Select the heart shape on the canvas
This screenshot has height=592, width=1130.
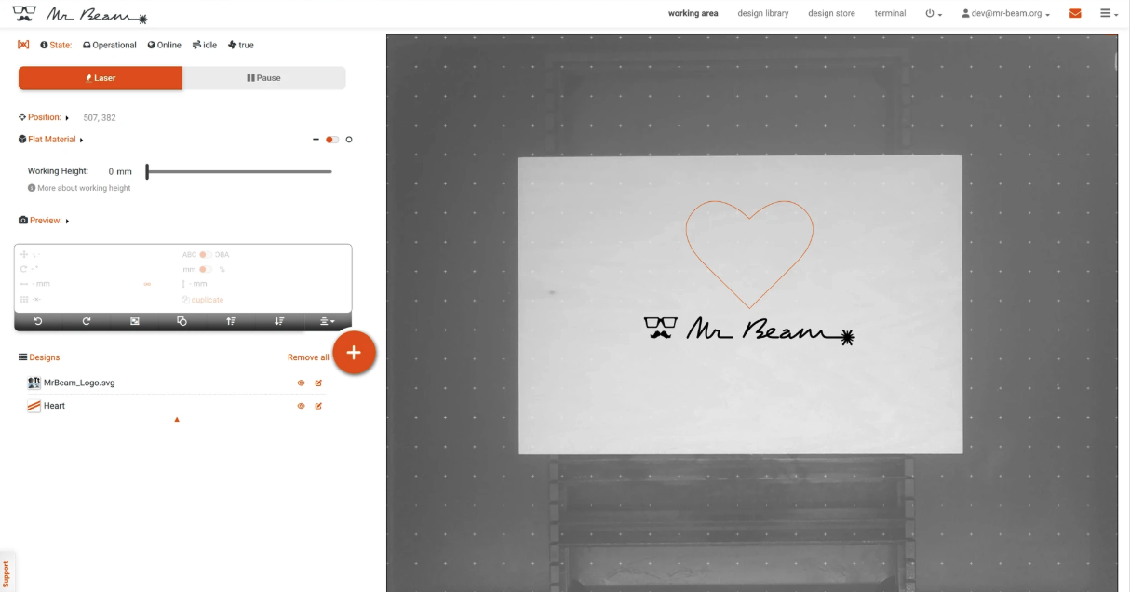pyautogui.click(x=749, y=254)
